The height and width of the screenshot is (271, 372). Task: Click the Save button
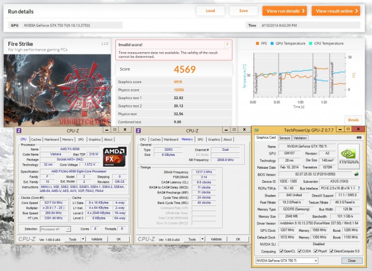coord(243,11)
